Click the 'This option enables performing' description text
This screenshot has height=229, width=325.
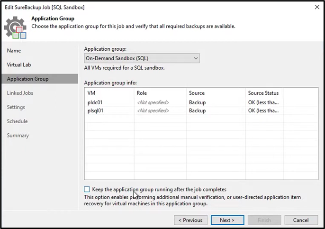click(x=192, y=200)
